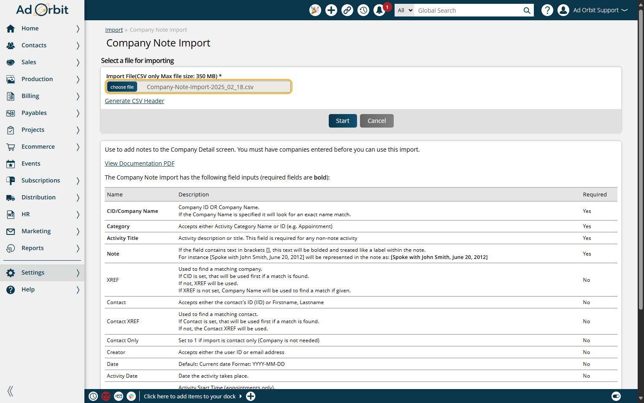Screen dimensions: 644x403
Task: Open the Subscriptions menu item
Action: point(42,180)
